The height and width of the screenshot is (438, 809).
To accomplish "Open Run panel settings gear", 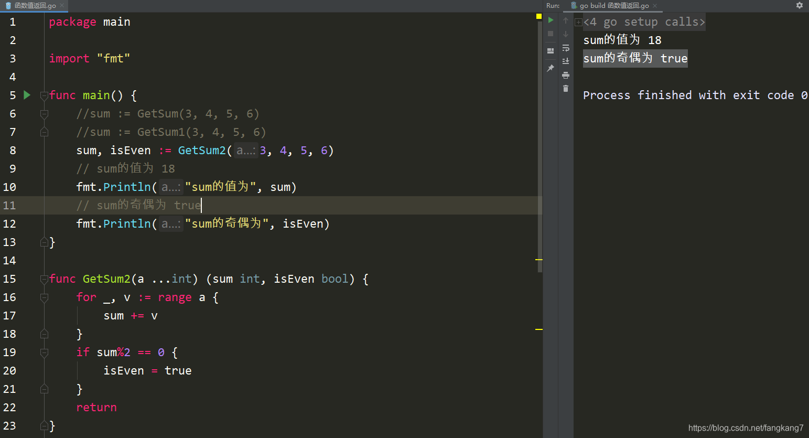I will point(800,5).
